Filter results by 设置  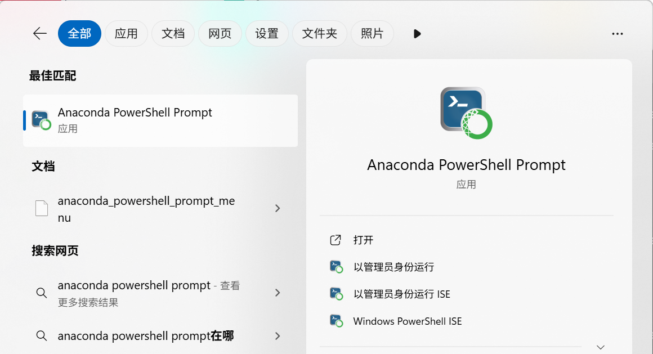267,34
